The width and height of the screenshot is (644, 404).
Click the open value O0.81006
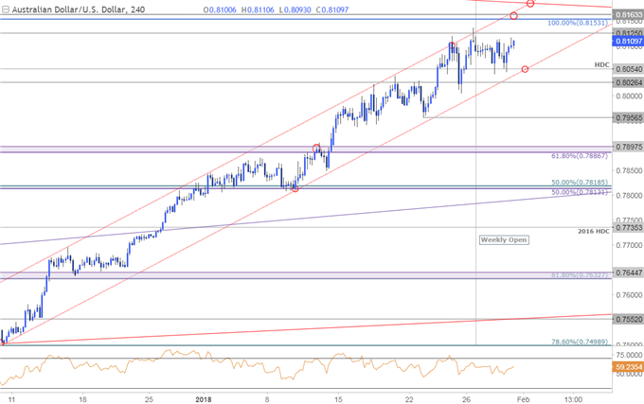coord(220,9)
